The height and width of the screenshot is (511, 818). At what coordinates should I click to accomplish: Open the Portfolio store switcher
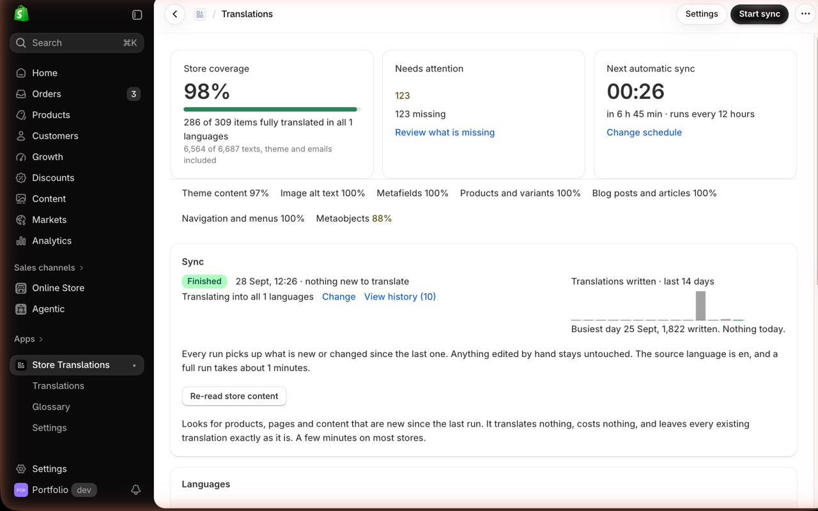click(54, 490)
